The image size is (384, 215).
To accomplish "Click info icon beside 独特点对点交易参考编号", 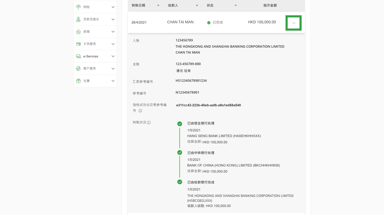I will coord(140,111).
